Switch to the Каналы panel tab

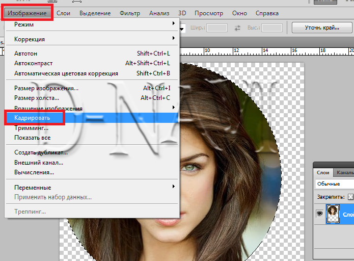click(x=344, y=173)
